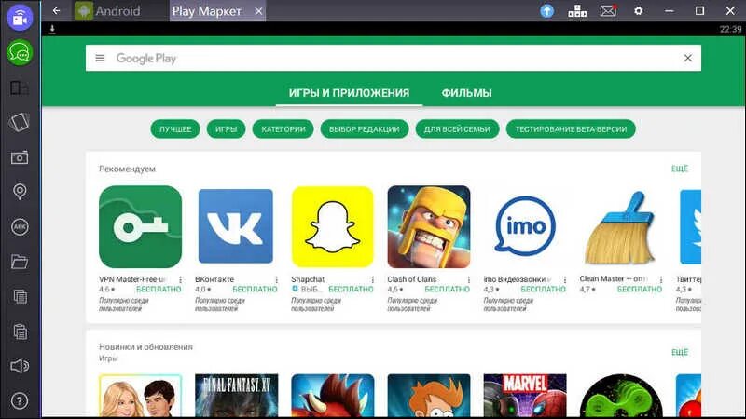The image size is (746, 419).
Task: Click the shake device icon in sidebar
Action: coord(20,123)
